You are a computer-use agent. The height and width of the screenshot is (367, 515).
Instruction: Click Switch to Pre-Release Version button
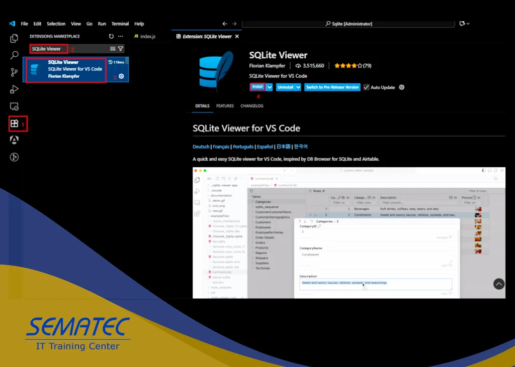click(332, 87)
